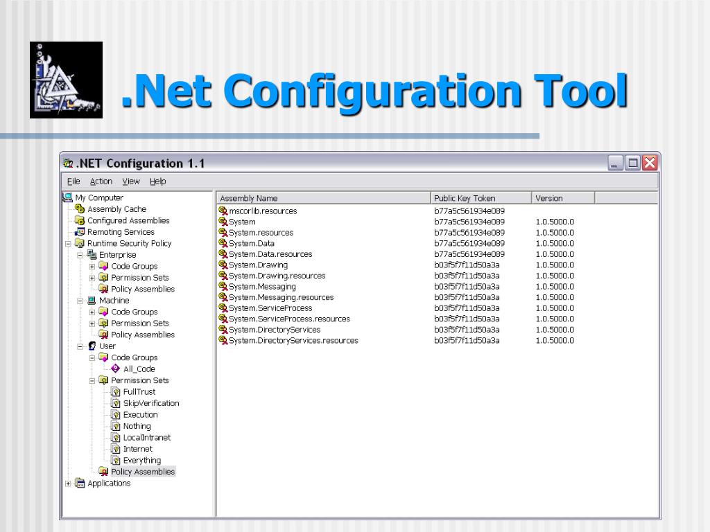This screenshot has height=532, width=710.
Task: Select the Execution permission set icon
Action: point(116,414)
